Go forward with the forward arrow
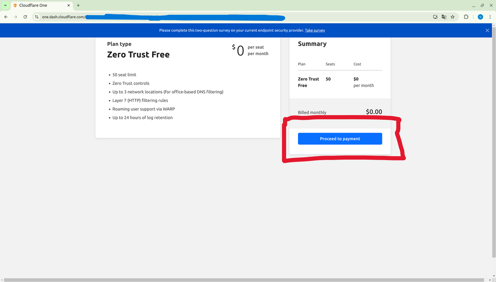The width and height of the screenshot is (496, 282). pyautogui.click(x=16, y=17)
